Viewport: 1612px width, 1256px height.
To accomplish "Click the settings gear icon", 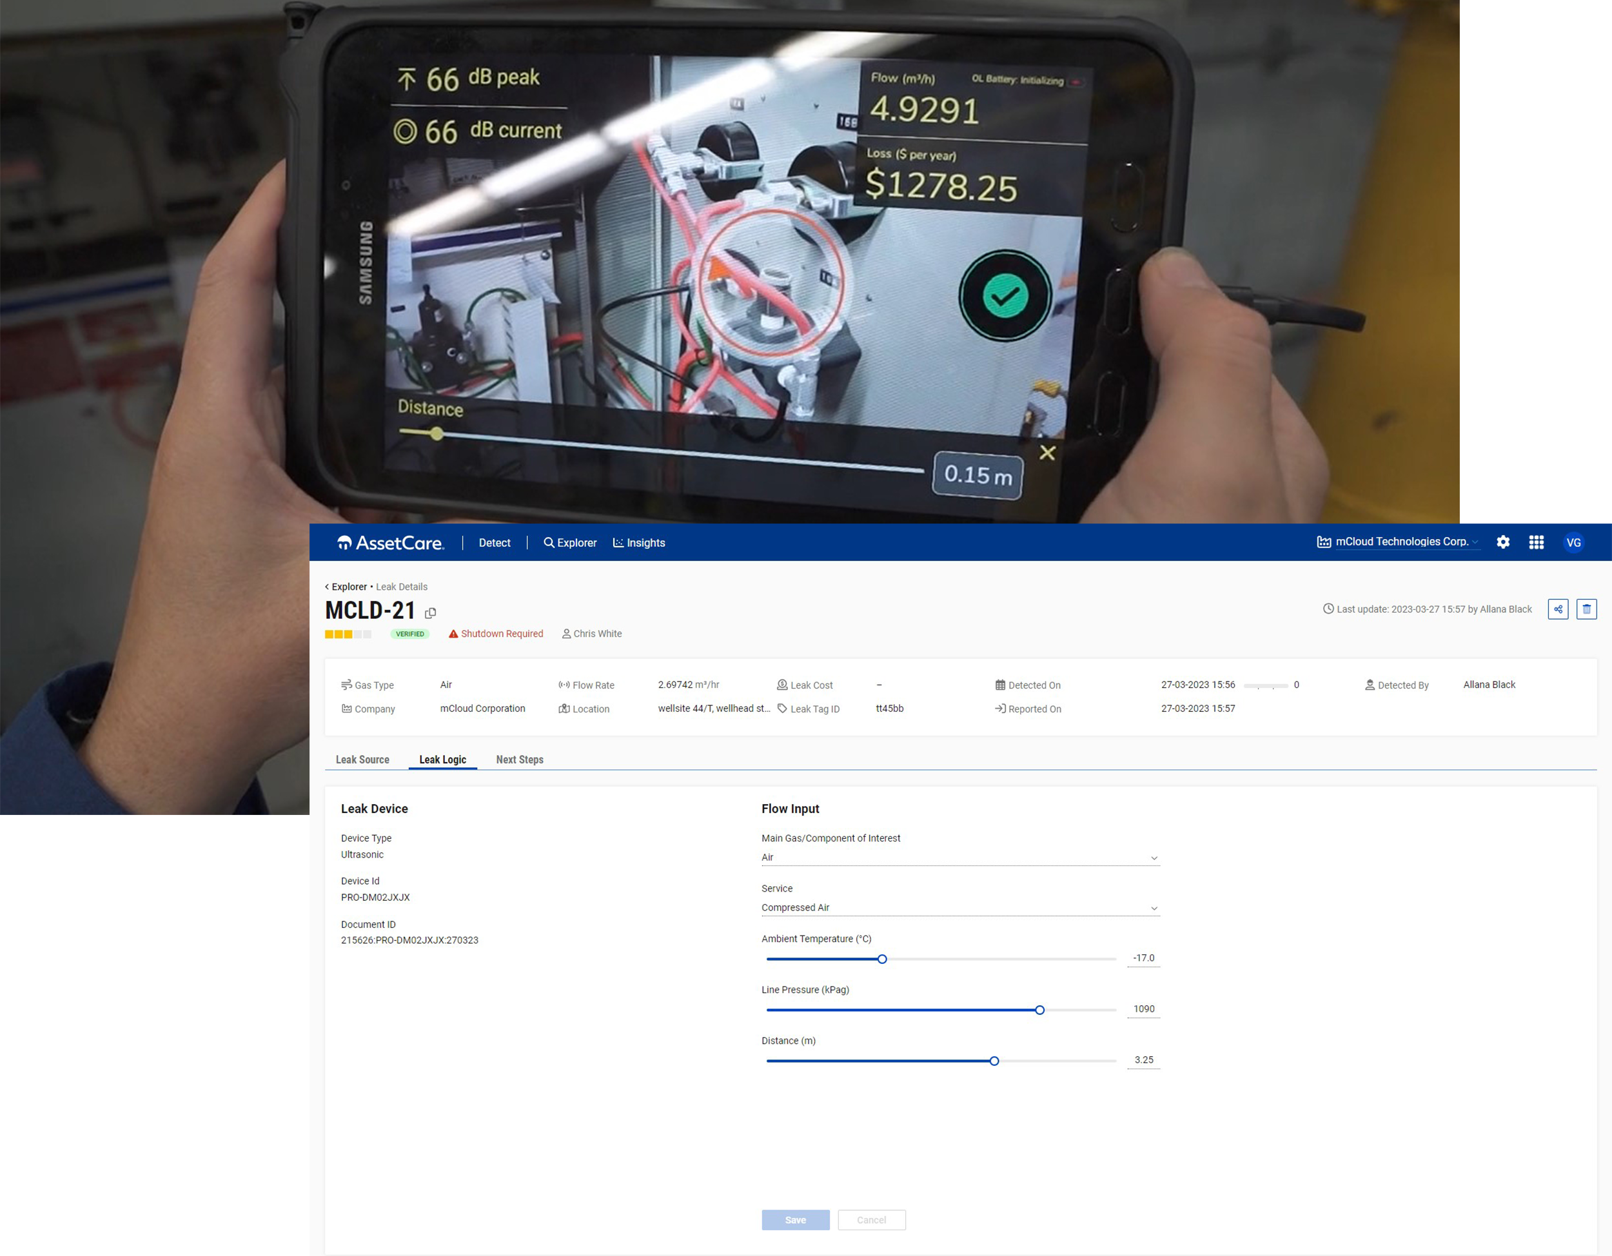I will 1503,542.
